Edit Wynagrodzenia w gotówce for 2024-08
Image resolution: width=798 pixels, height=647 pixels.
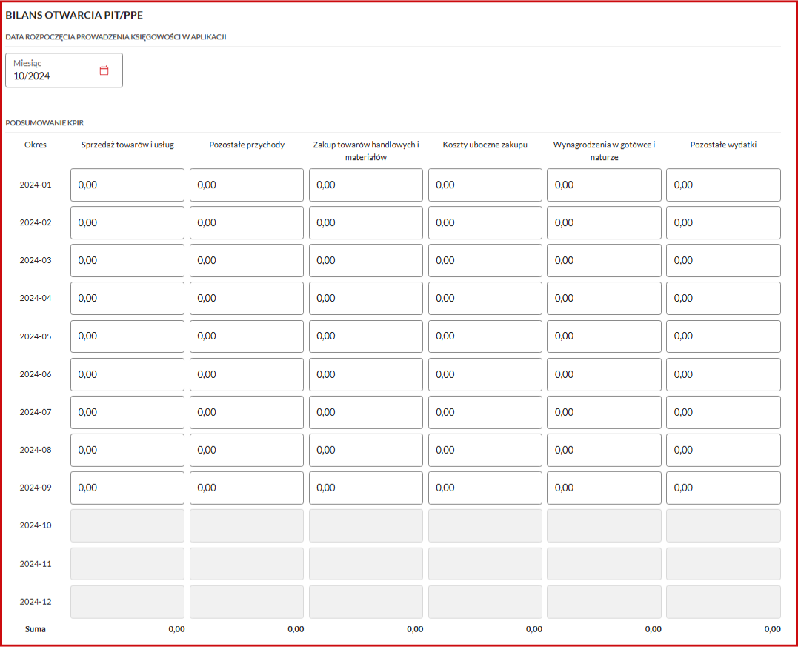[604, 450]
